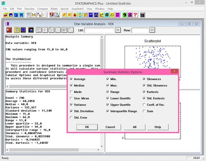This screenshot has height=161, width=206.
Task: Open the Compare menu
Action: (x=42, y=9)
